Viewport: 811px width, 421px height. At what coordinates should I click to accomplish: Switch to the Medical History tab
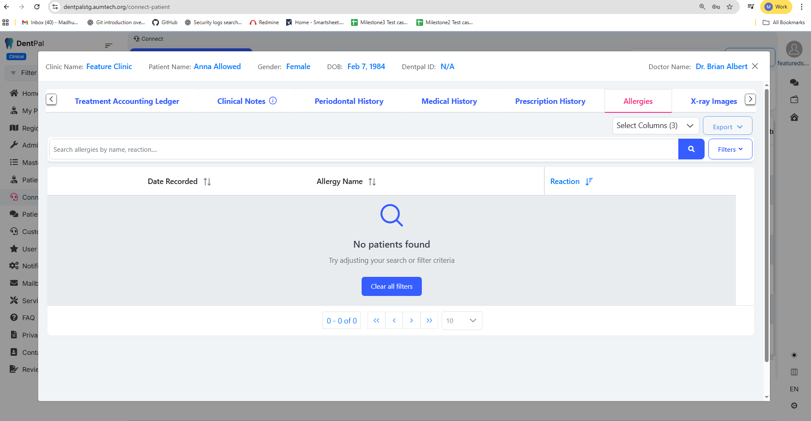[449, 101]
